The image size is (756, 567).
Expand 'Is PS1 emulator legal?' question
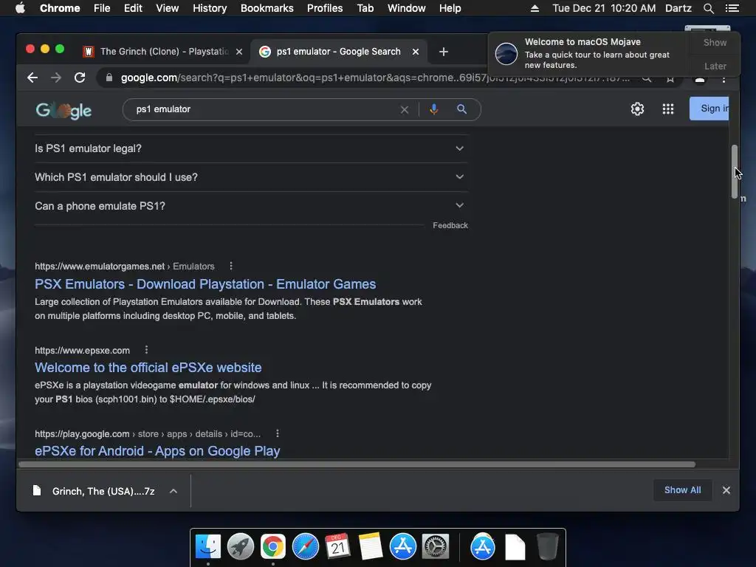[x=251, y=148]
